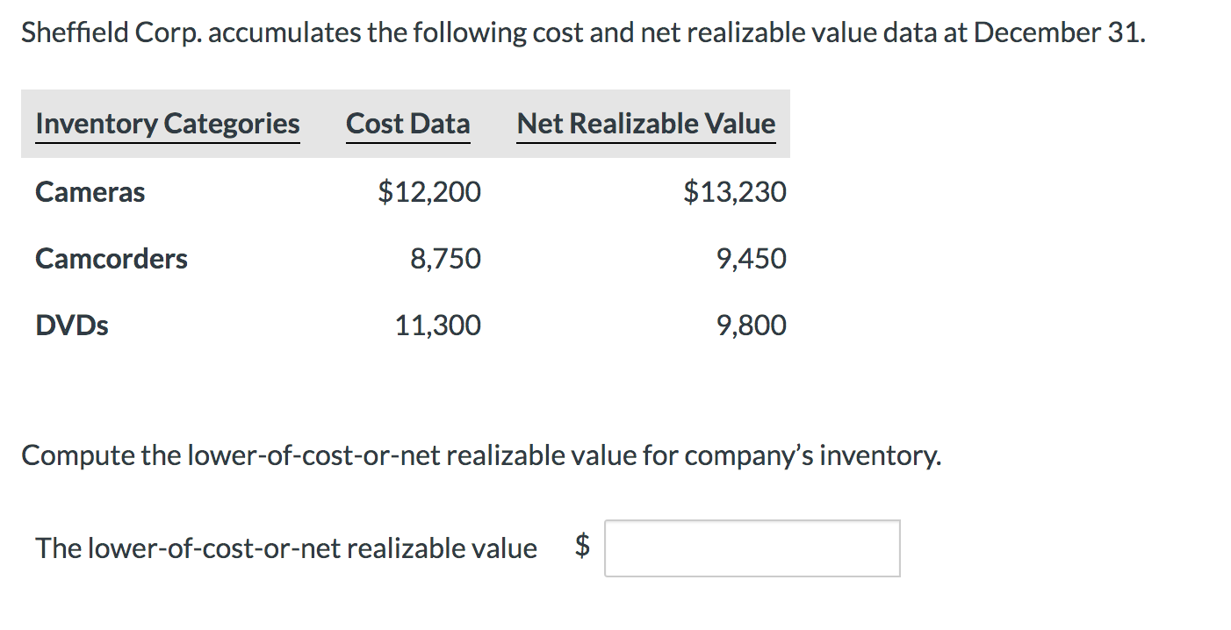Screen dimensions: 1231x630
Task: Select the DVDs row label
Action: [72, 326]
